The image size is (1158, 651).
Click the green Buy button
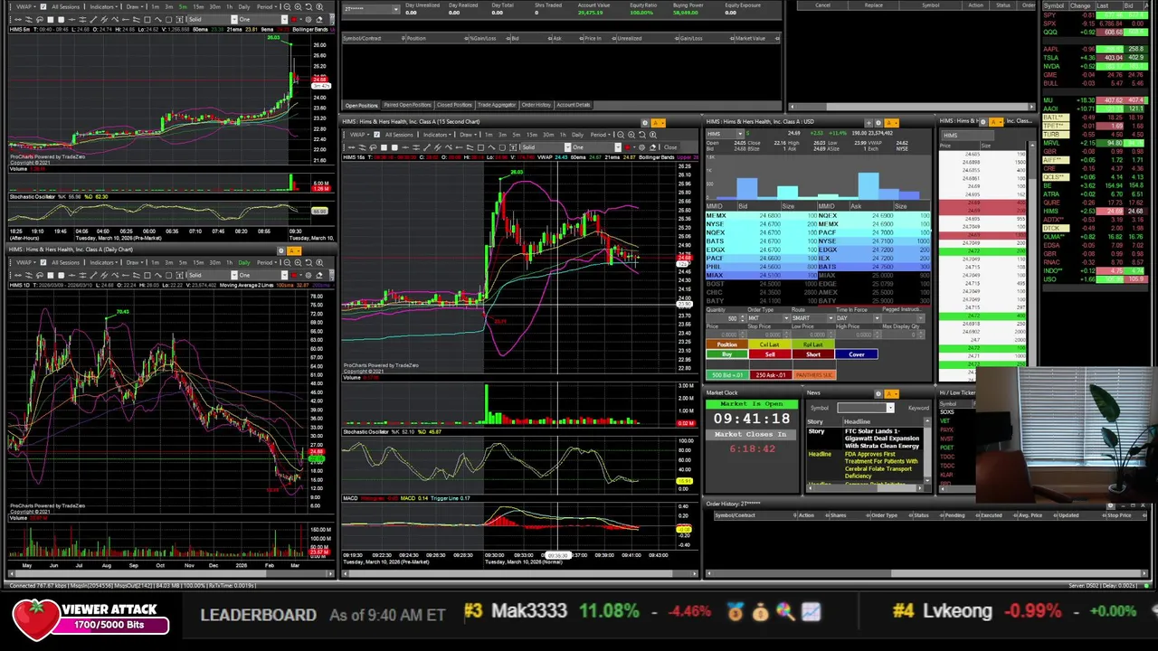[x=727, y=354]
